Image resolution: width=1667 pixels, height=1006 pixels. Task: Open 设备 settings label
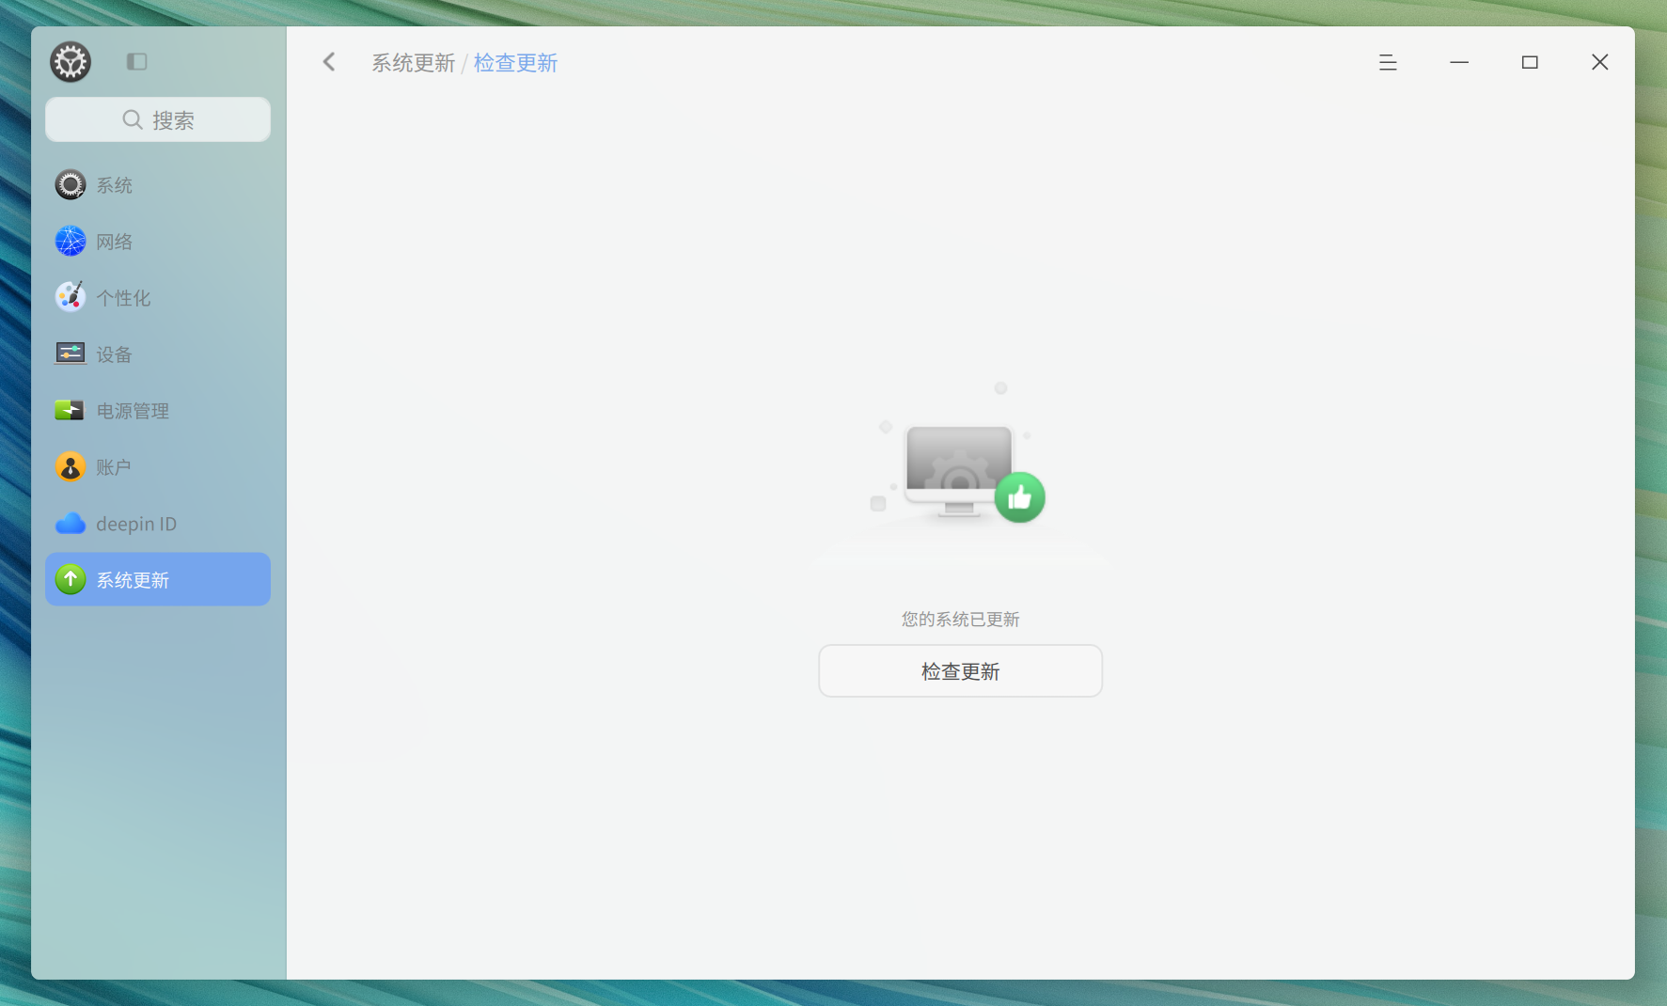115,355
